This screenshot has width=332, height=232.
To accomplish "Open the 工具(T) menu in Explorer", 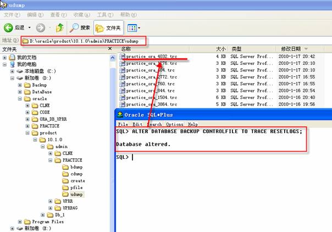I will point(105,15).
